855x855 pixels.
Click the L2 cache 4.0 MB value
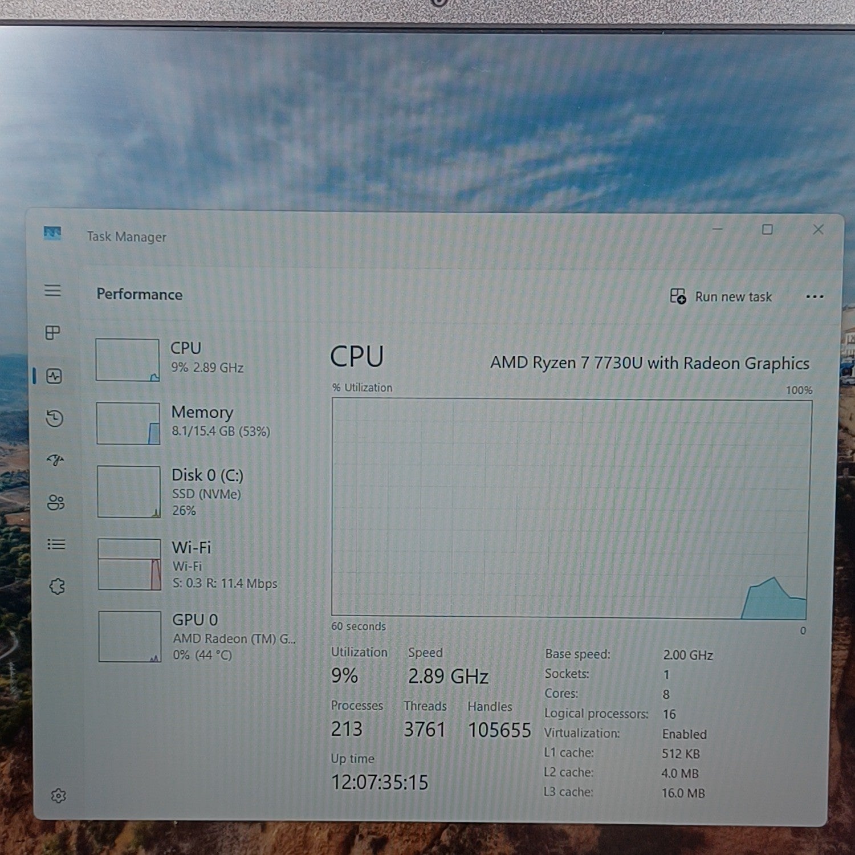coord(680,773)
